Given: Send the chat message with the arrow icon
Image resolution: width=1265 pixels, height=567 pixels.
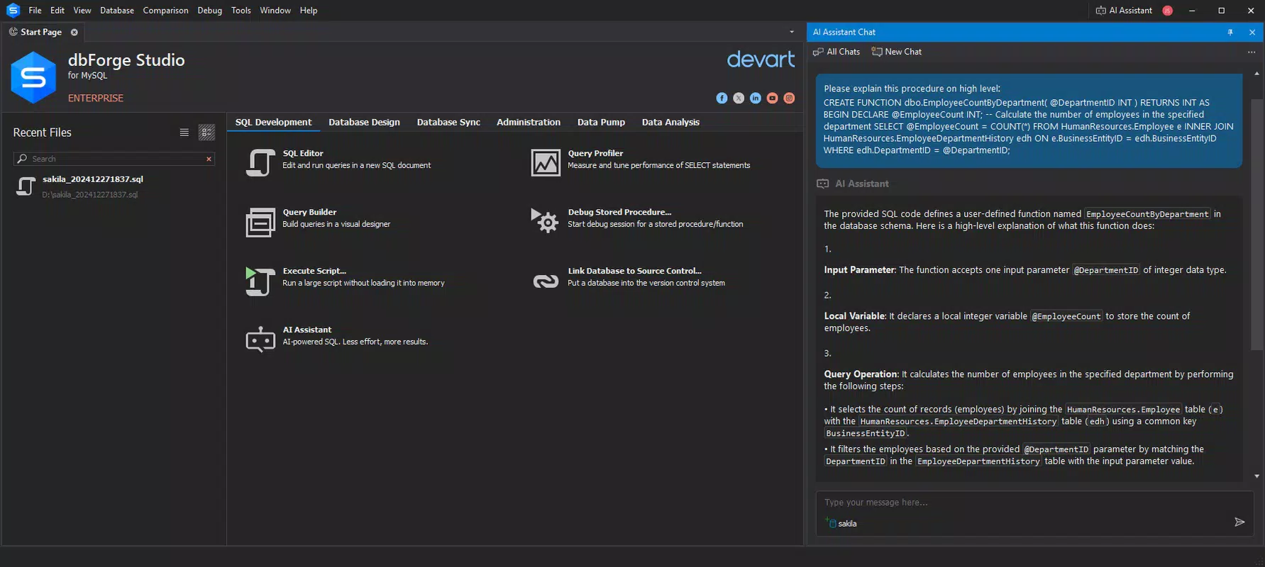Looking at the screenshot, I should (x=1239, y=522).
